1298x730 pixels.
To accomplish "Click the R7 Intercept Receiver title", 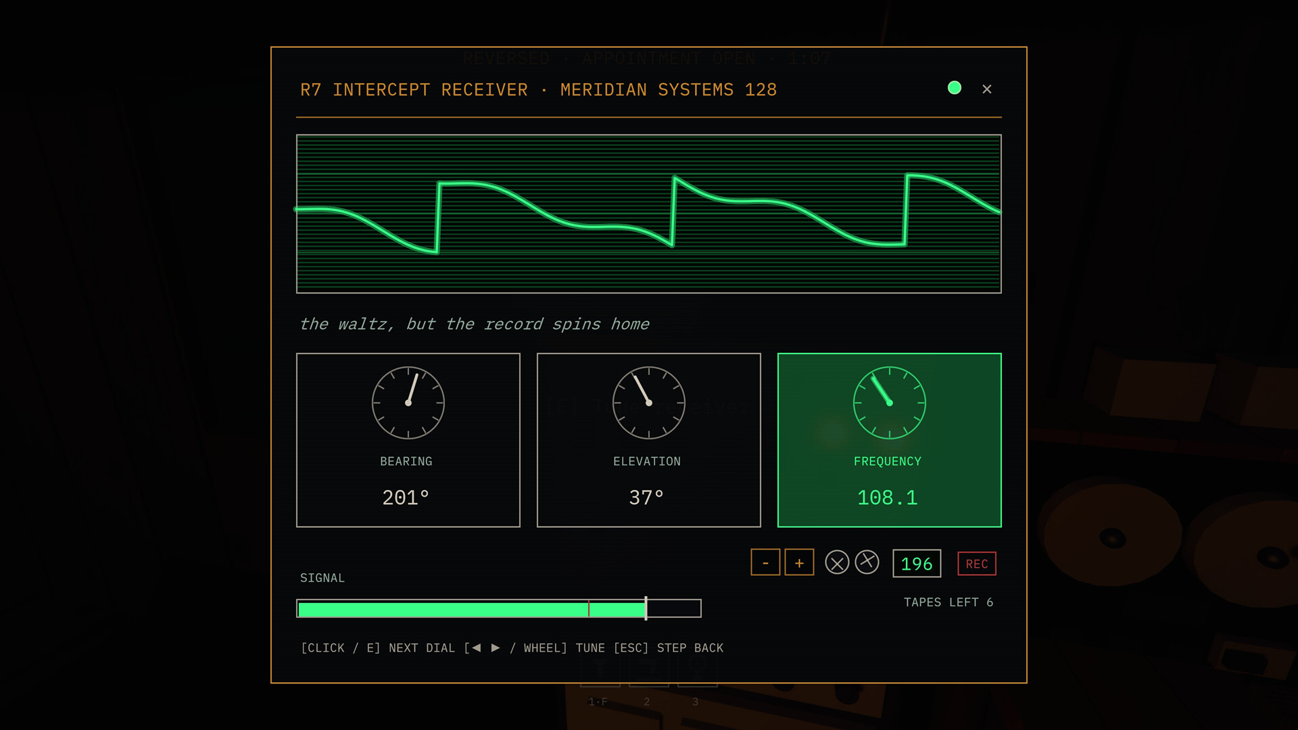I will point(539,90).
